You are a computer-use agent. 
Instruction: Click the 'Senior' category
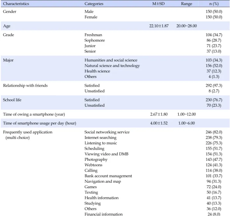tap(90, 51)
